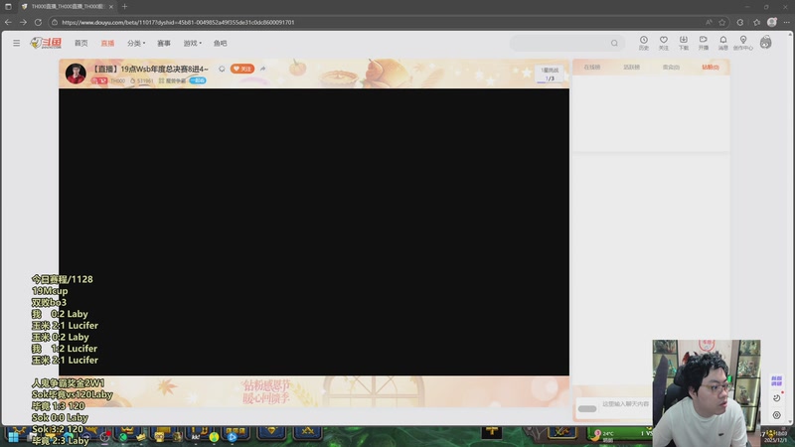Open the user avatar in header

765,43
